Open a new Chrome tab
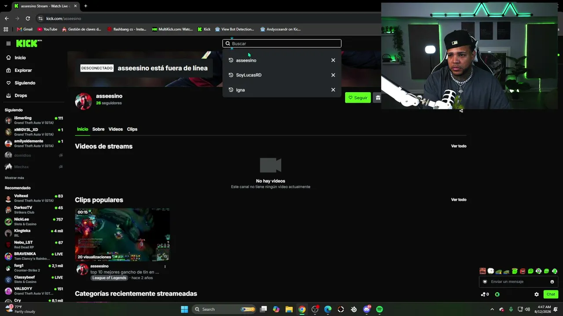 coord(85,6)
